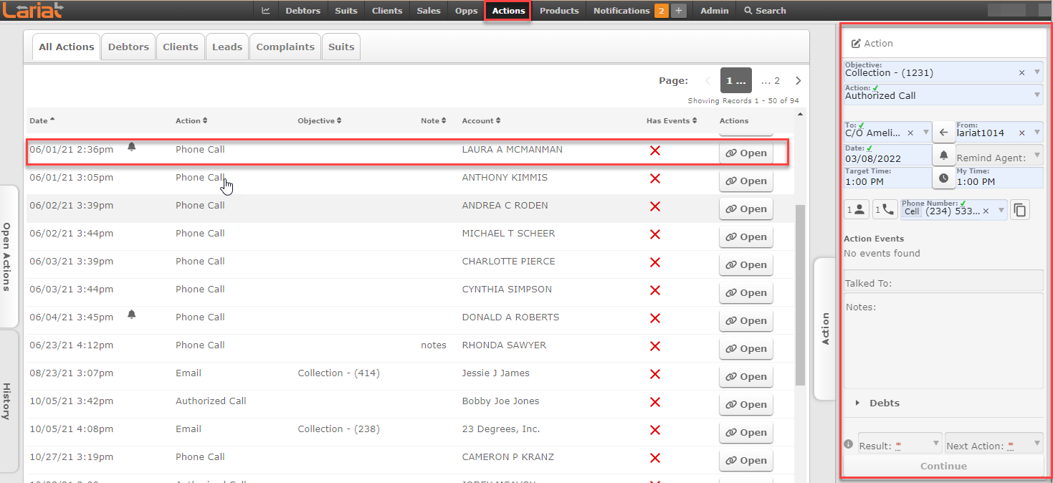
Task: Open the RHONDA SAWYER action
Action: [x=745, y=349]
